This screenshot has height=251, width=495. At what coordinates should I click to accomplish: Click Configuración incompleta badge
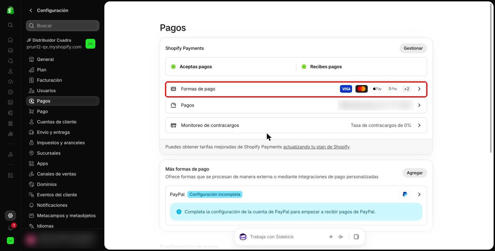(x=215, y=194)
